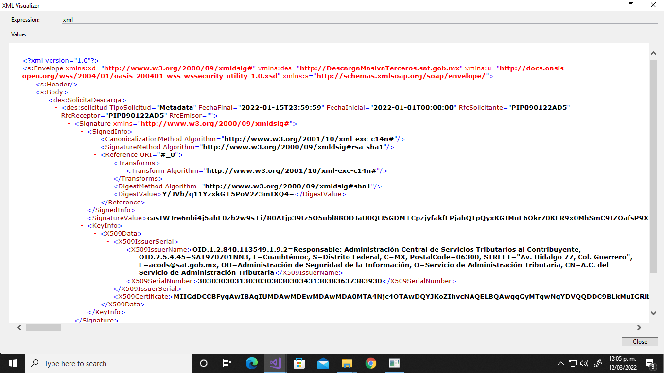Open Task View on taskbar
The height and width of the screenshot is (373, 664).
pyautogui.click(x=227, y=363)
